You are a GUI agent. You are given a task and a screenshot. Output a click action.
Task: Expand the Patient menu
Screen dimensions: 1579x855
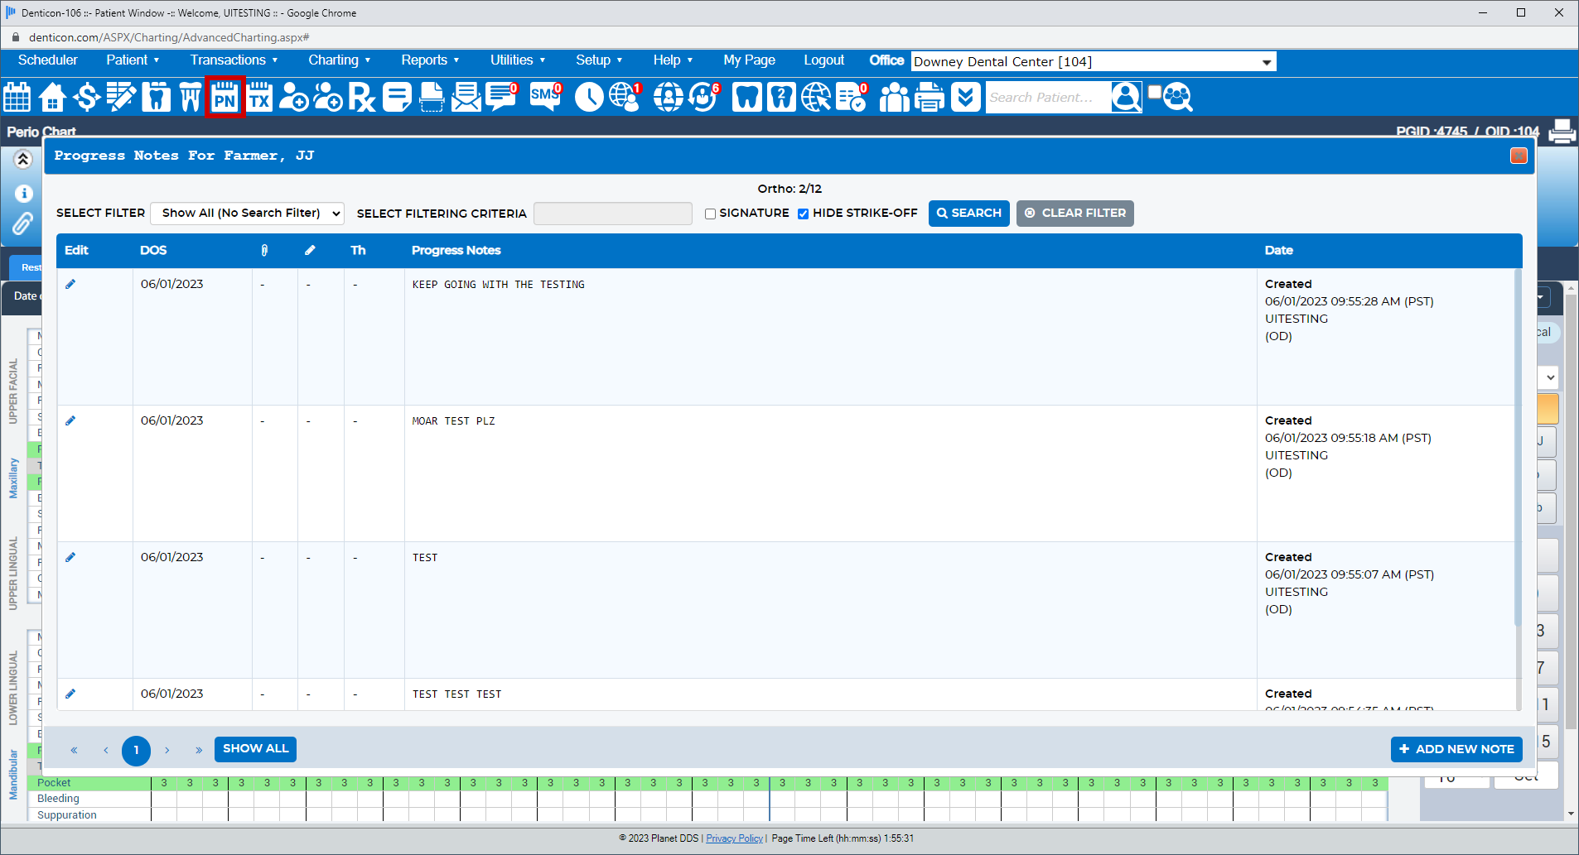[x=133, y=60]
